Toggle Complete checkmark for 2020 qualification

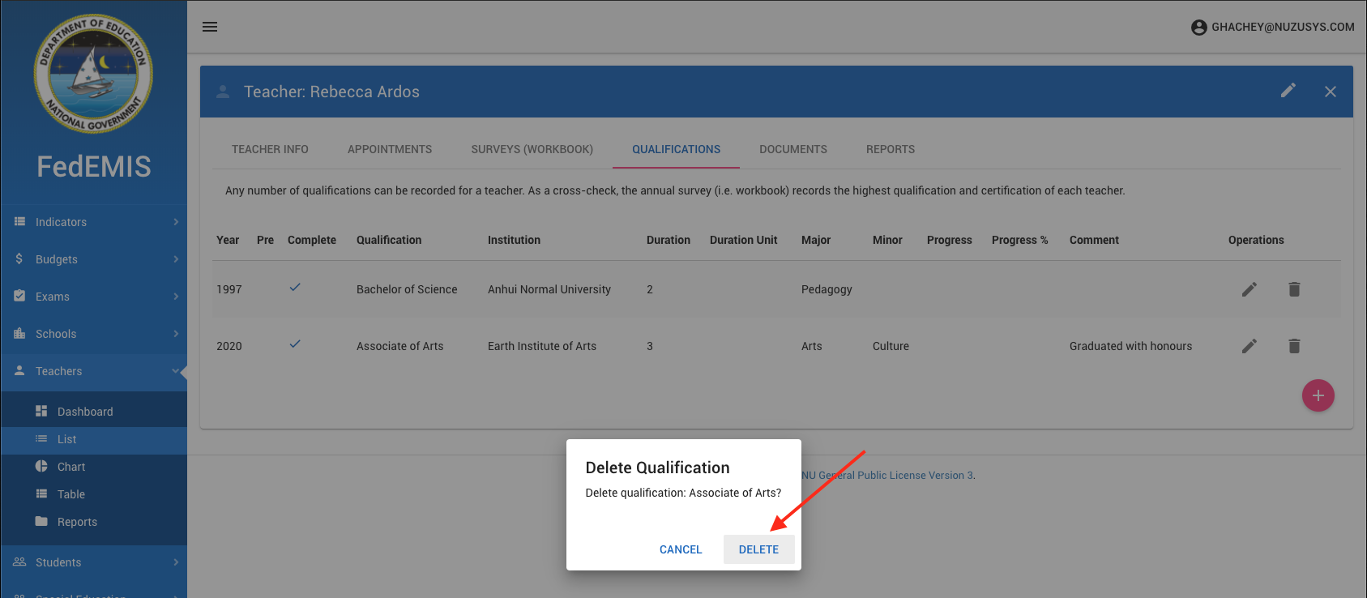point(295,344)
